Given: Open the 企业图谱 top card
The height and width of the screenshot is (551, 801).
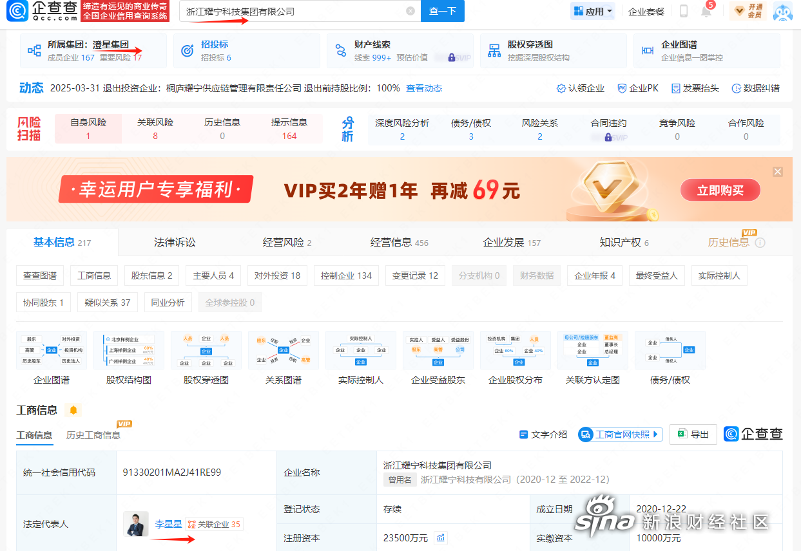Looking at the screenshot, I should (x=706, y=51).
